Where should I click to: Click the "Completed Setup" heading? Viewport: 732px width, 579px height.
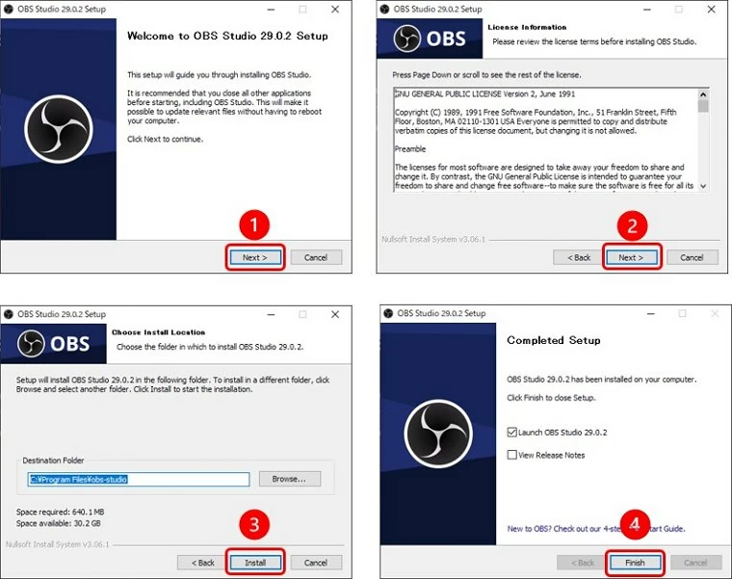tap(554, 340)
